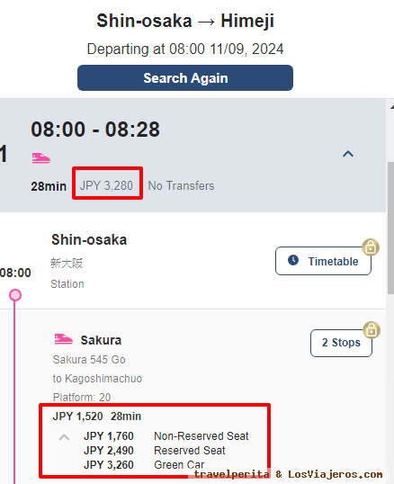Click the vertical scrollbar thumb

(x=390, y=228)
